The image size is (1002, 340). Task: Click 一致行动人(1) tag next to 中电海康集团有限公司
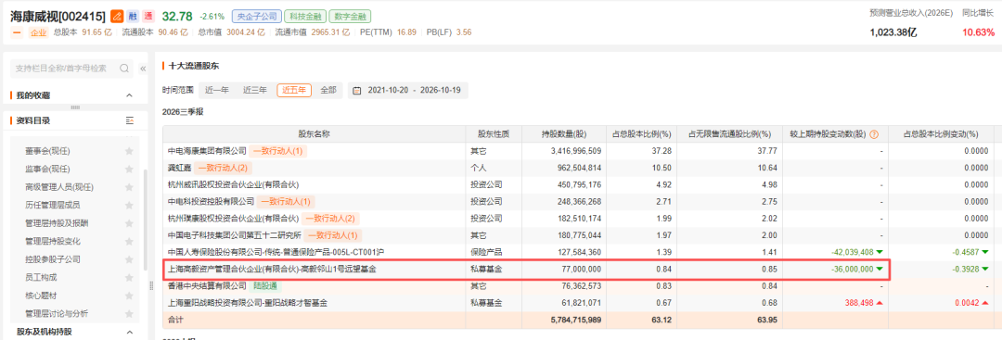(277, 151)
